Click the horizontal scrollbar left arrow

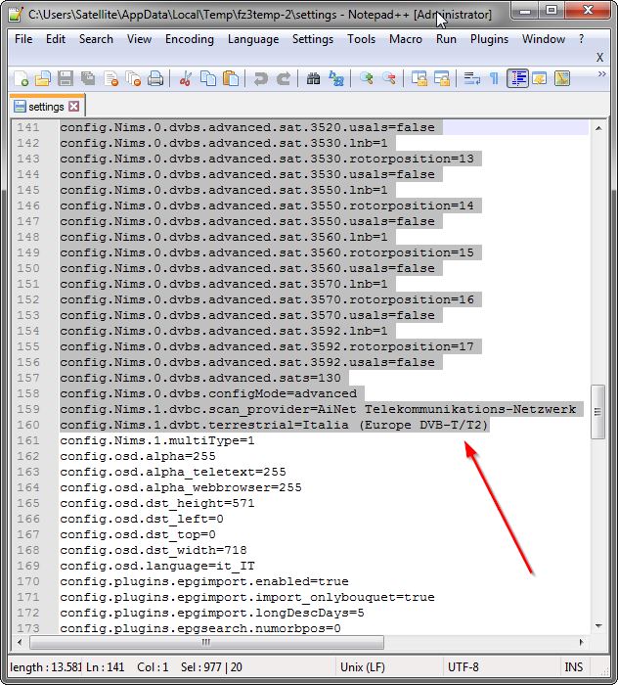coord(20,642)
